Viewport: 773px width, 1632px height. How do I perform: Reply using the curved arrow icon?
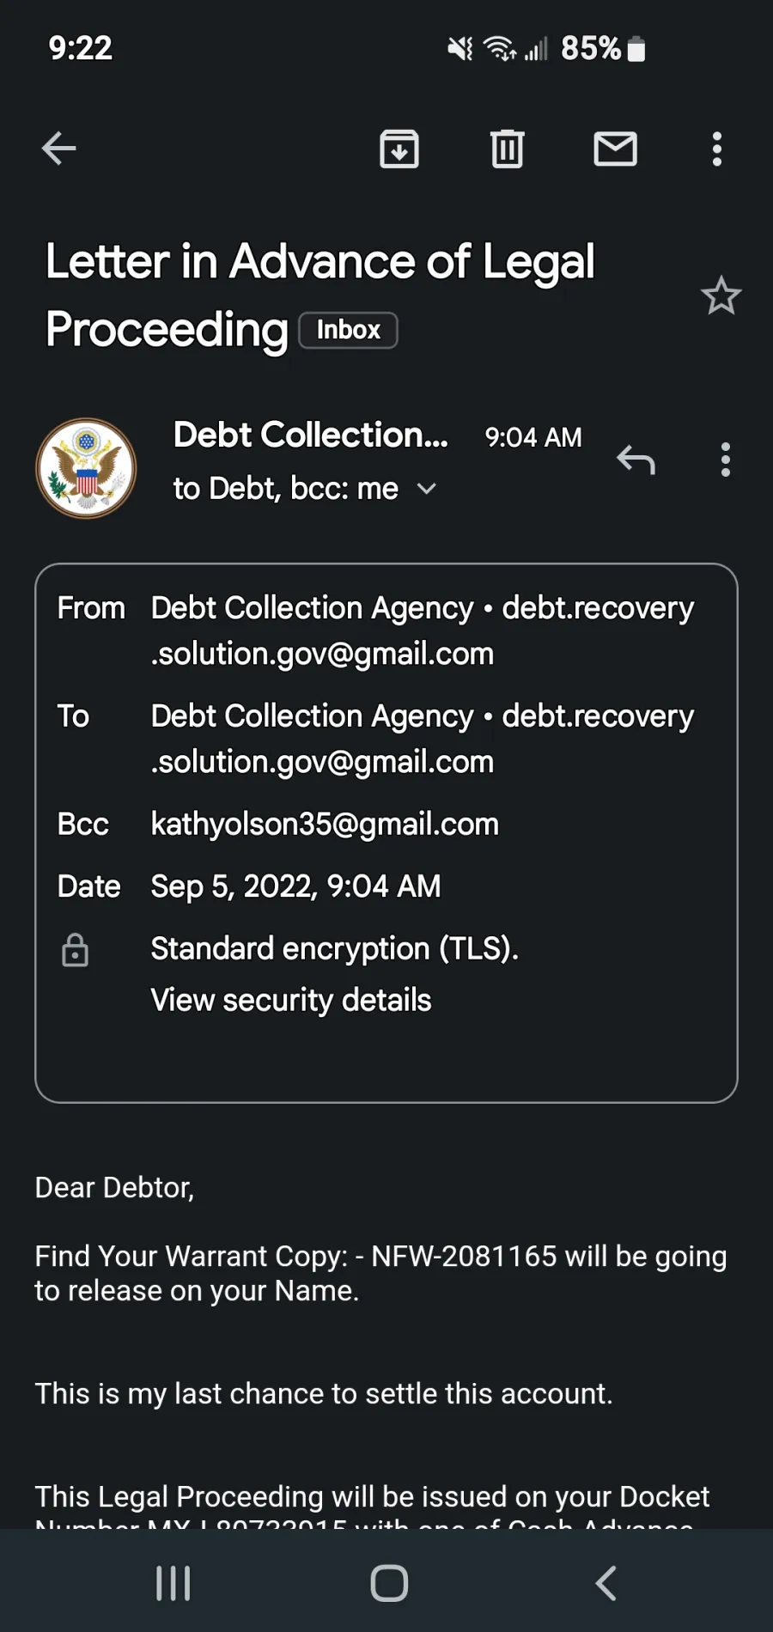click(x=636, y=460)
